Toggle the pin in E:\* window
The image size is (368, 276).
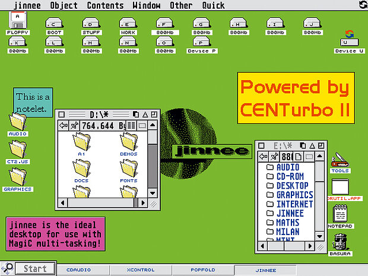pos(274,156)
